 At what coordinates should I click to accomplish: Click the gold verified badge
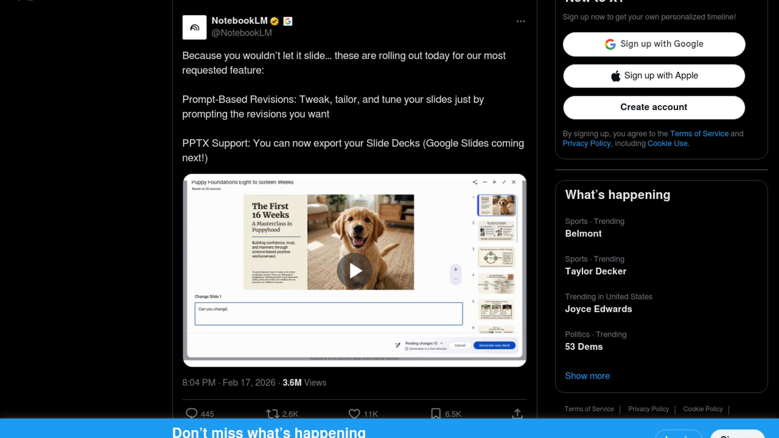pyautogui.click(x=275, y=21)
